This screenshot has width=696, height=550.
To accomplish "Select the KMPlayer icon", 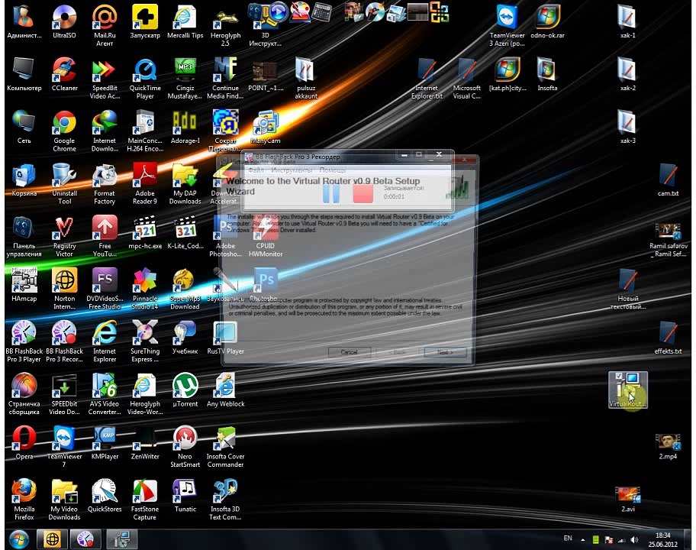I will pyautogui.click(x=105, y=442).
